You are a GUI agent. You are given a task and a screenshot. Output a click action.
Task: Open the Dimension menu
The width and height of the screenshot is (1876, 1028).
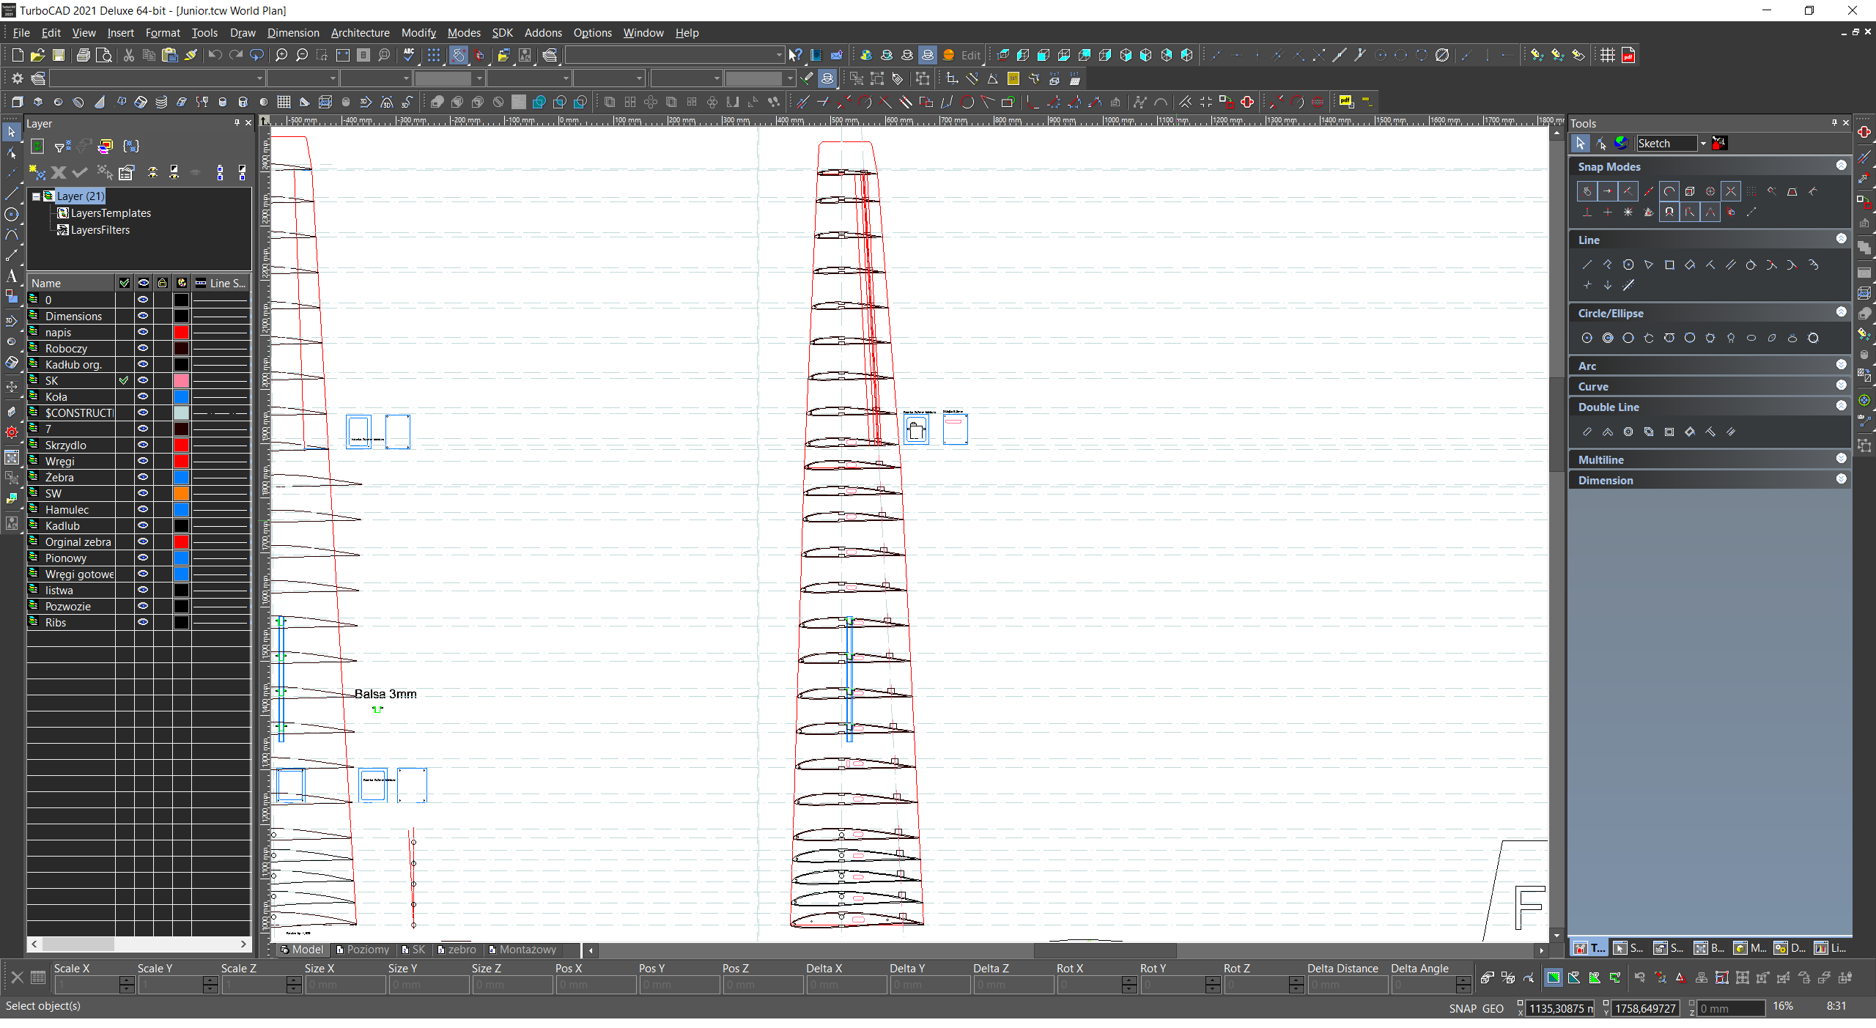(292, 33)
